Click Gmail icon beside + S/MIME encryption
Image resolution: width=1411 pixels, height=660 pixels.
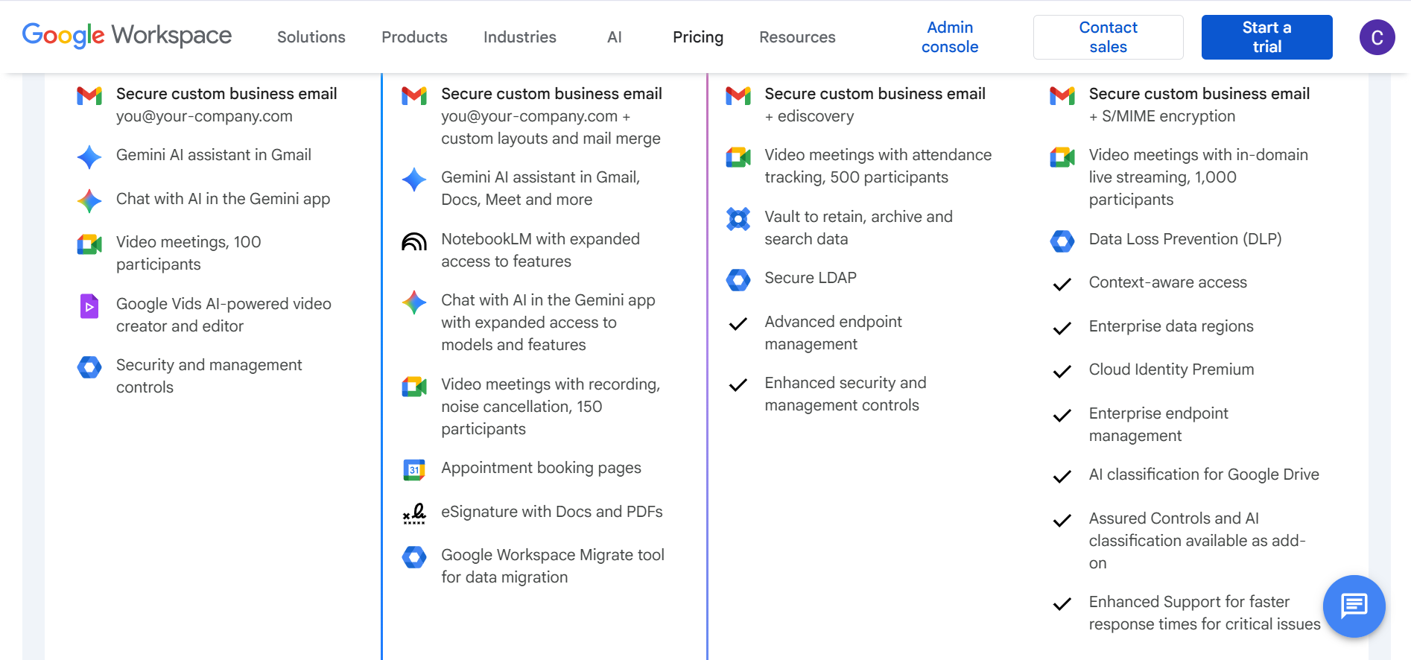pyautogui.click(x=1062, y=95)
